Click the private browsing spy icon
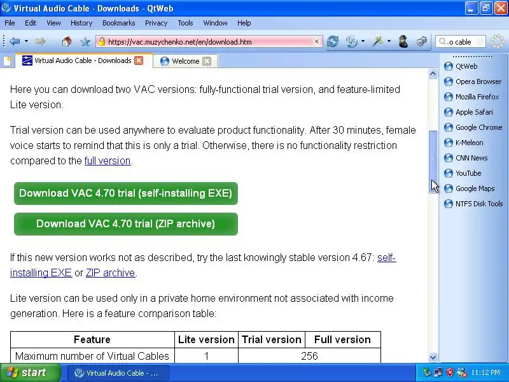The width and height of the screenshot is (509, 382). (x=403, y=41)
